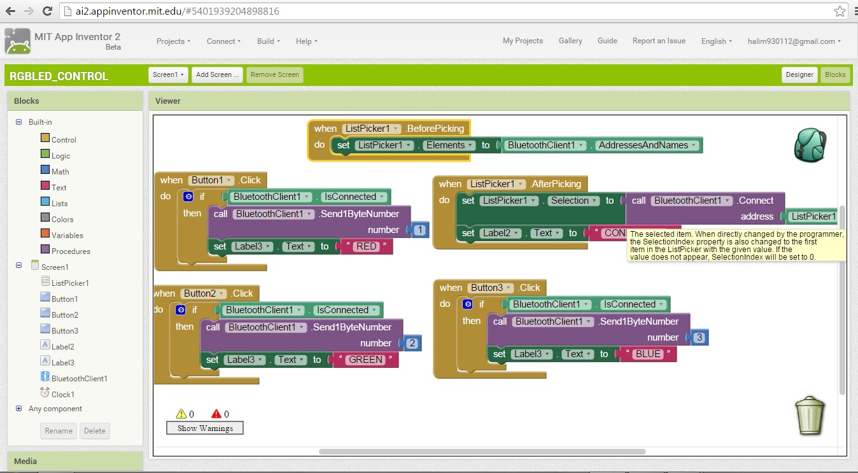Click the viewer horizontal scrollbar
Screen dimensions: 858x473
(x=482, y=451)
